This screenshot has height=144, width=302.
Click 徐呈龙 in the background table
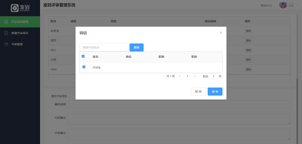coord(55,31)
